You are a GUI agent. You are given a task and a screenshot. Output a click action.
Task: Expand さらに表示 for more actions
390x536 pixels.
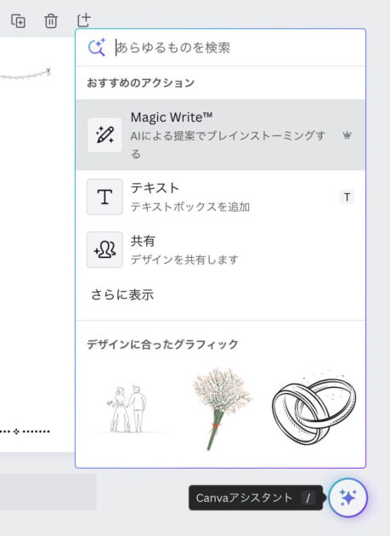122,294
